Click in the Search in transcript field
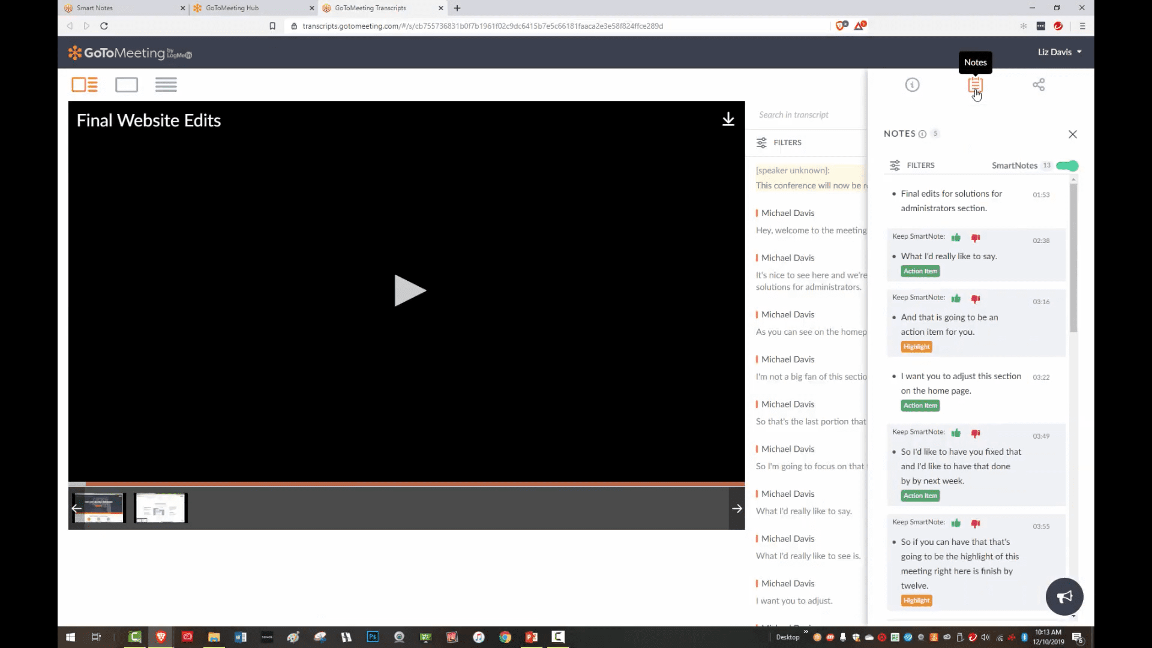Image resolution: width=1152 pixels, height=648 pixels. (x=807, y=115)
